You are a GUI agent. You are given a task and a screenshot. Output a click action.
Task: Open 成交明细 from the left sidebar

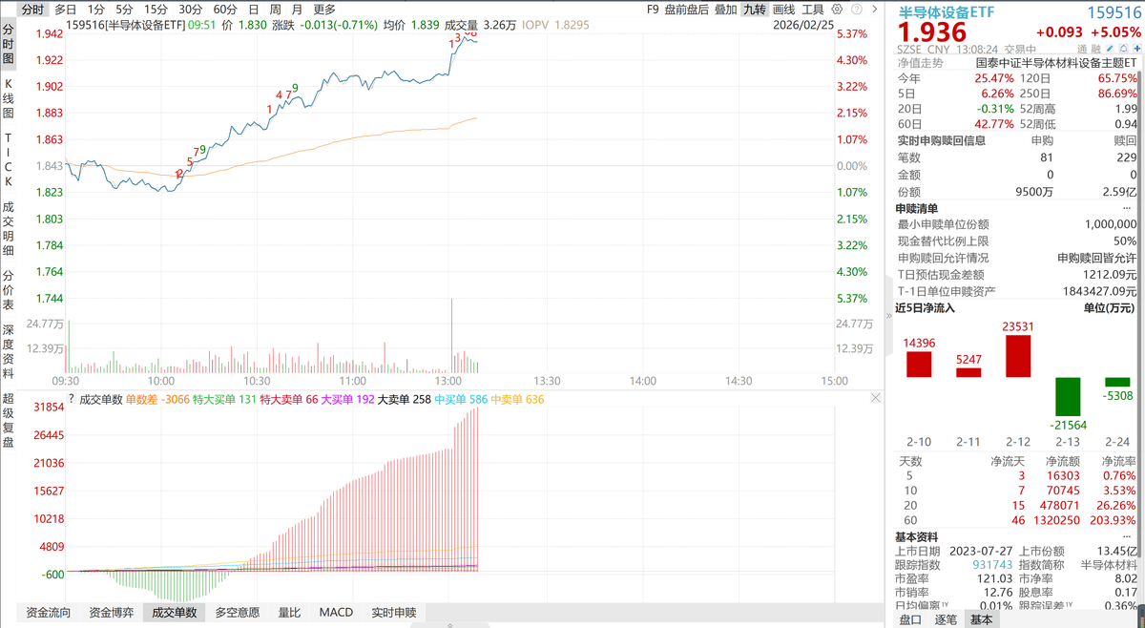(8, 227)
